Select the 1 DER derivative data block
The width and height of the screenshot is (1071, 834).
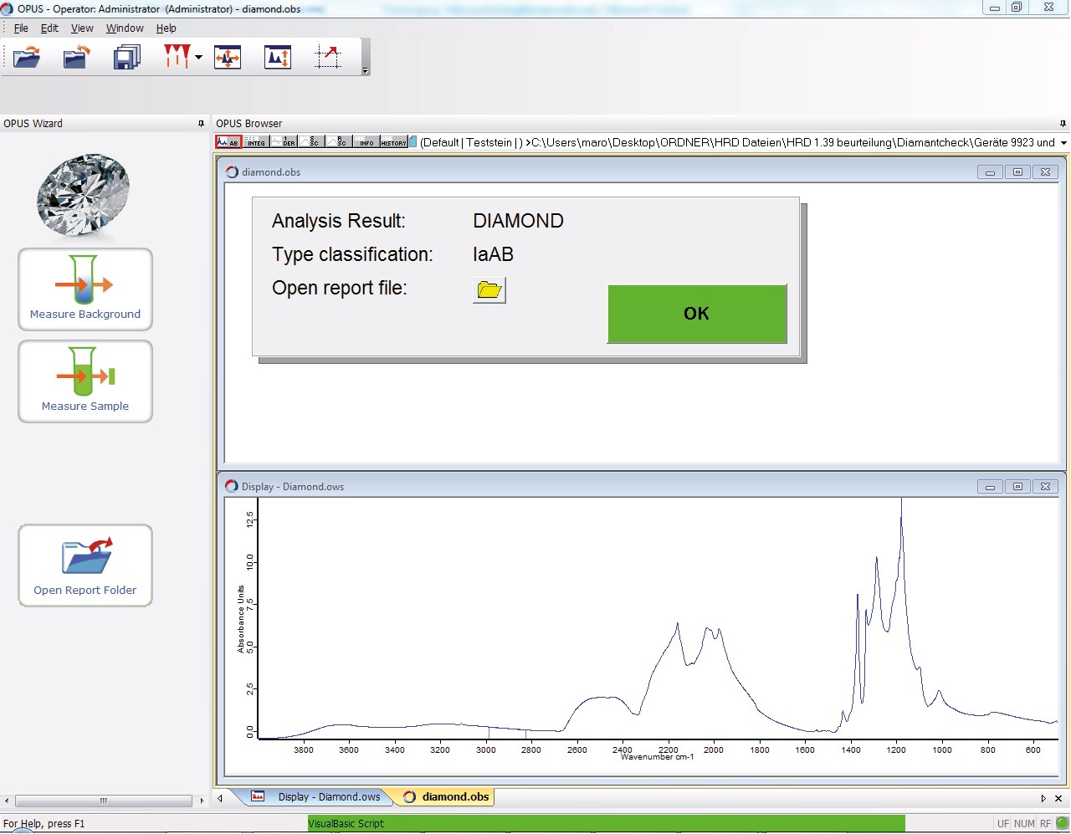[x=284, y=142]
